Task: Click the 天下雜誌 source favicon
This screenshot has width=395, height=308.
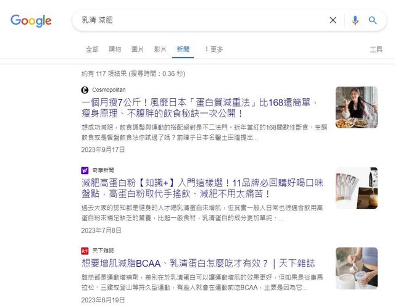Action: 85,251
